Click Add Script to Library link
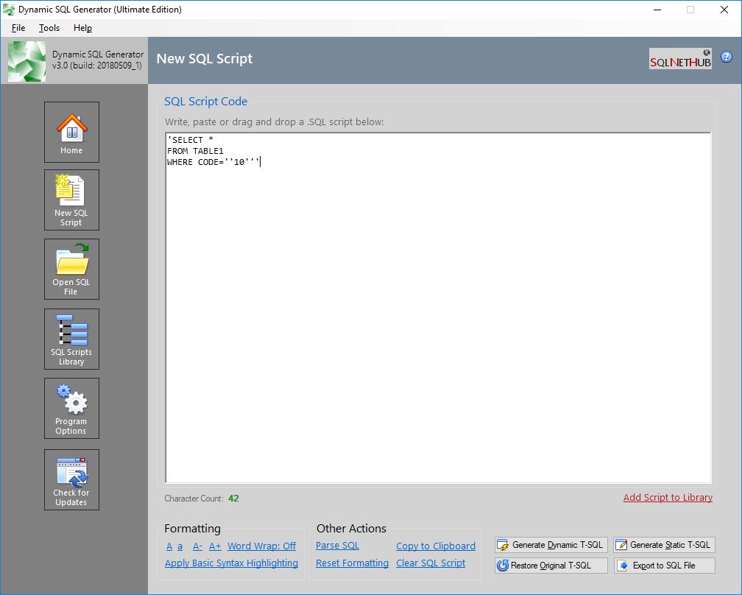742x595 pixels. click(668, 498)
